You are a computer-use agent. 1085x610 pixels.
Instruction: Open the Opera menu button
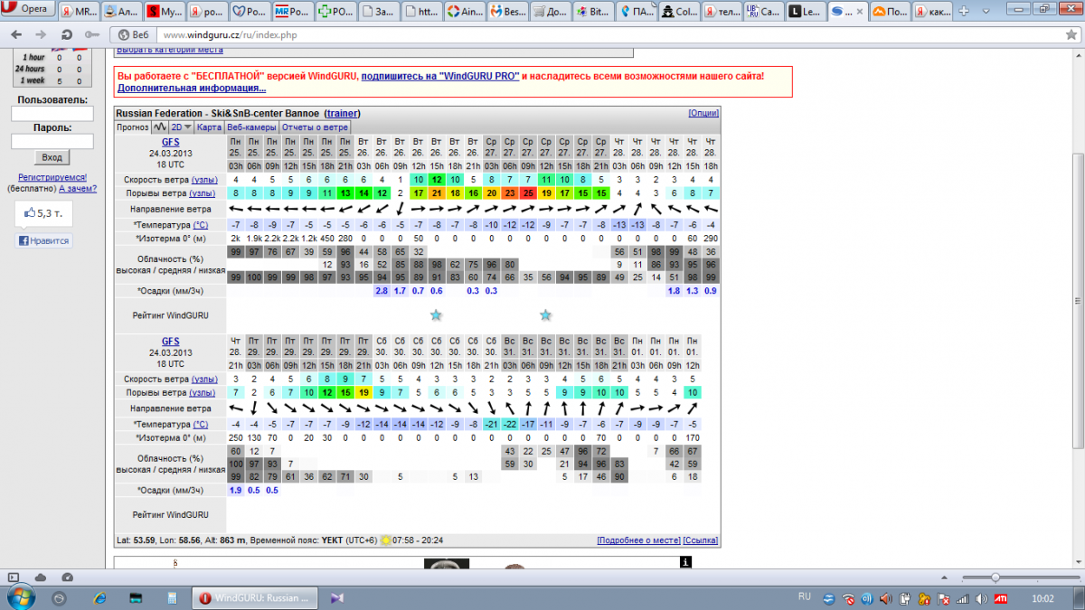[x=30, y=10]
